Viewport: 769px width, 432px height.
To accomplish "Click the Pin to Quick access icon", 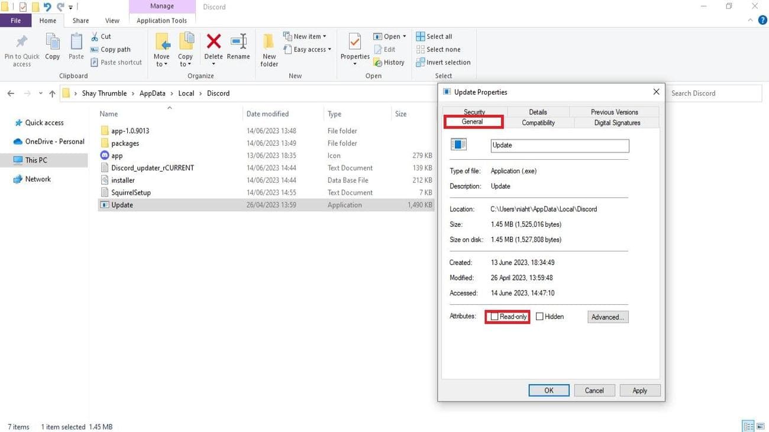I will click(x=22, y=42).
